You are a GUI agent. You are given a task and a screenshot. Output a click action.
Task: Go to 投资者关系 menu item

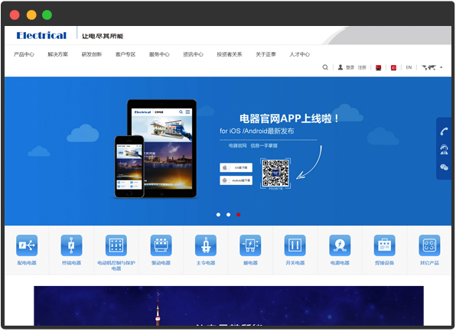coord(230,54)
